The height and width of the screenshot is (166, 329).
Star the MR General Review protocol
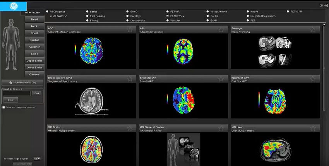pos(221,128)
